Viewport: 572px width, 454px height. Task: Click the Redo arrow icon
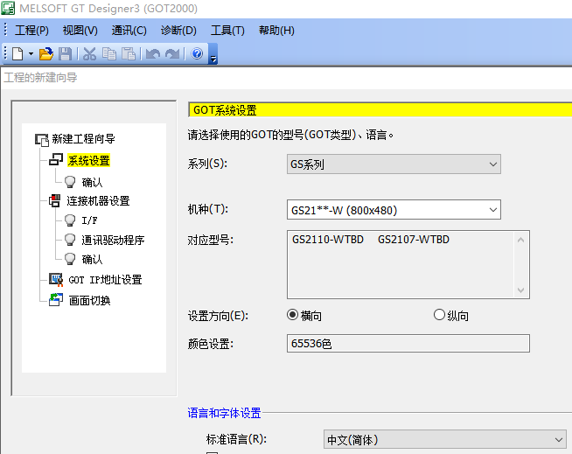point(172,53)
